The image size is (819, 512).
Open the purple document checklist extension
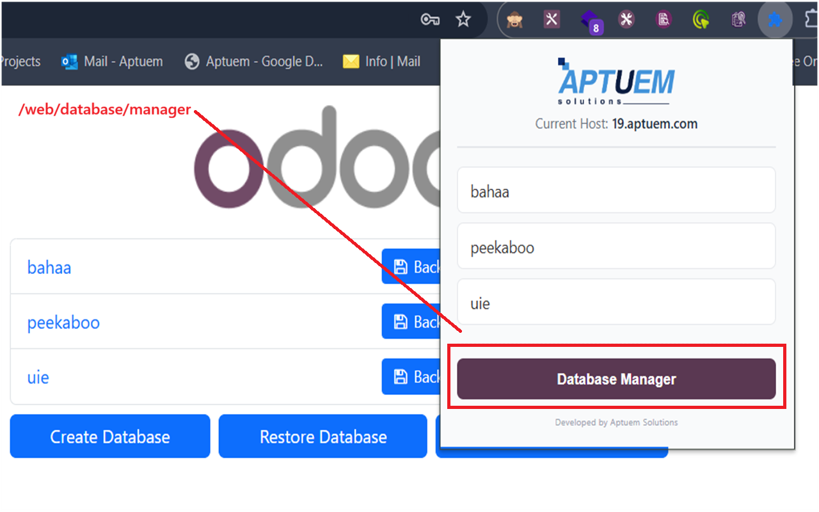664,20
